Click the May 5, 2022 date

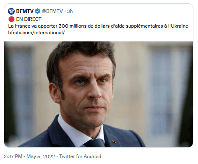tap(41, 156)
